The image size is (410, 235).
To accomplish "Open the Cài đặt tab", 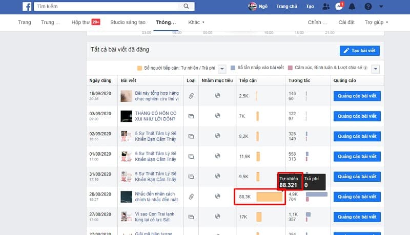I will pyautogui.click(x=346, y=23).
